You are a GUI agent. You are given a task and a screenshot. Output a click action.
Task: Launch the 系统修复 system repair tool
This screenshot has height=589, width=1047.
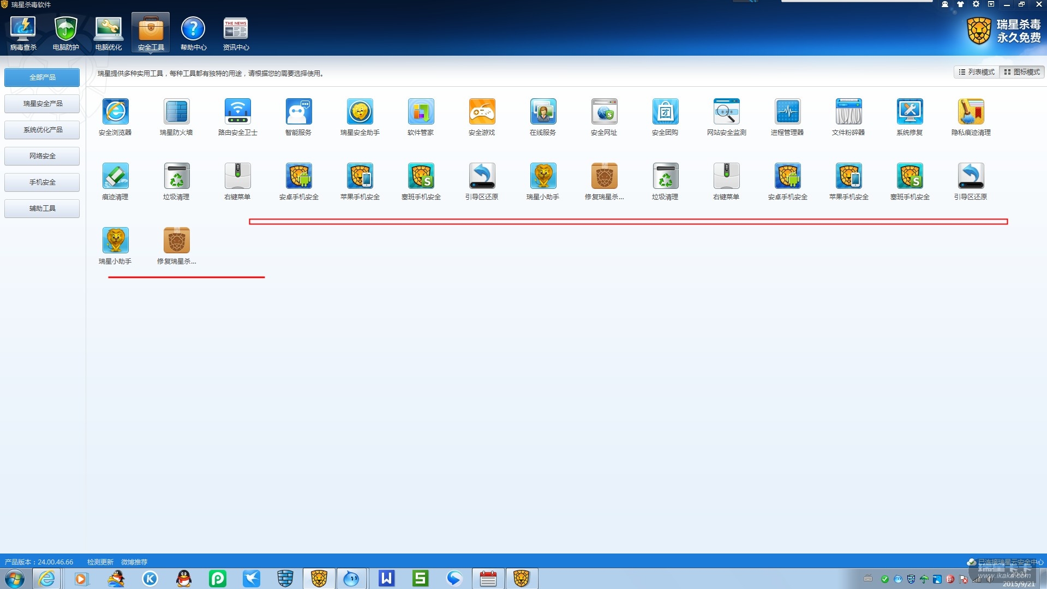910,117
